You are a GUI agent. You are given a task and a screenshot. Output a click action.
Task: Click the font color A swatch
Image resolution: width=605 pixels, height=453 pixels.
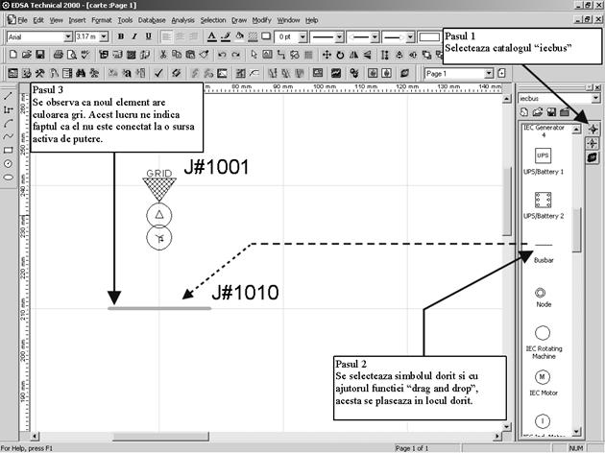pyautogui.click(x=211, y=36)
